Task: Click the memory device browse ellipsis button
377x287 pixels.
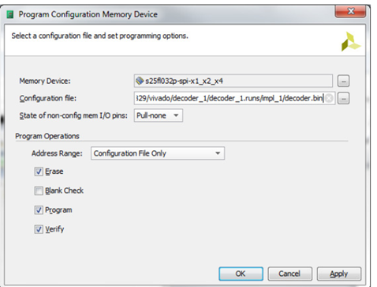Action: pyautogui.click(x=343, y=81)
